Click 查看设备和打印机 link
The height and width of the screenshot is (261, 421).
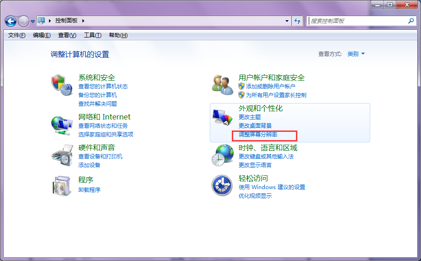(100, 157)
